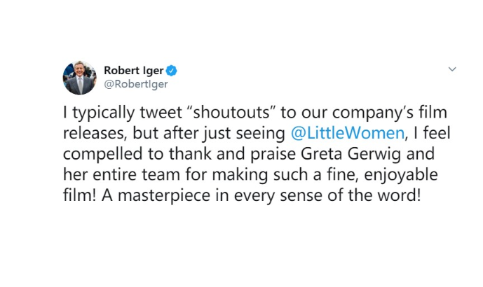Click the word "masterpiece" in the tweet
The width and height of the screenshot is (483, 287).
[164, 195]
